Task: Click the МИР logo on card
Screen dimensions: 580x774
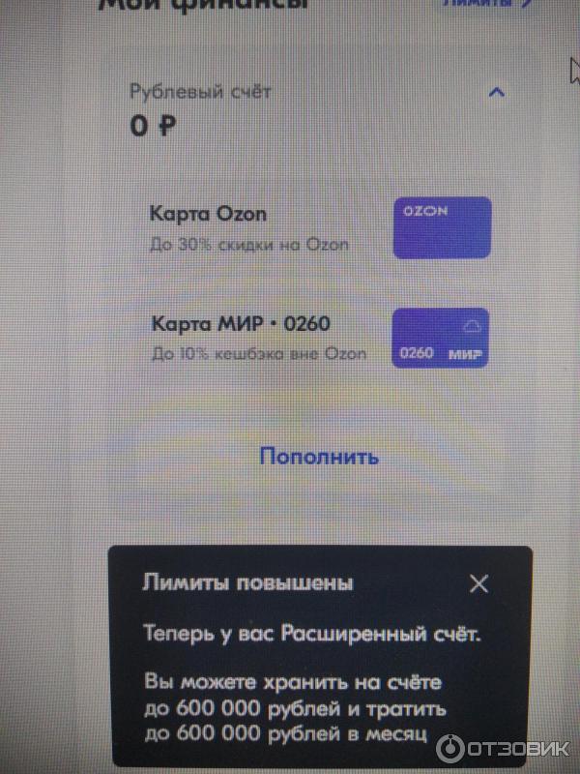Action: point(465,354)
